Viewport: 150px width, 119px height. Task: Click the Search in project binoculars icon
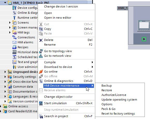click(41, 116)
